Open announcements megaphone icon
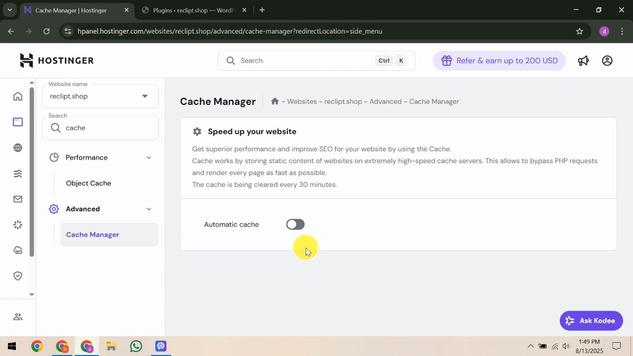 point(584,60)
